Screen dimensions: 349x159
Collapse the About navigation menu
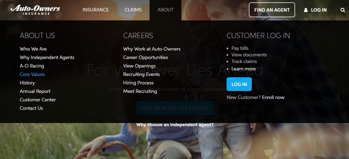[x=165, y=10]
